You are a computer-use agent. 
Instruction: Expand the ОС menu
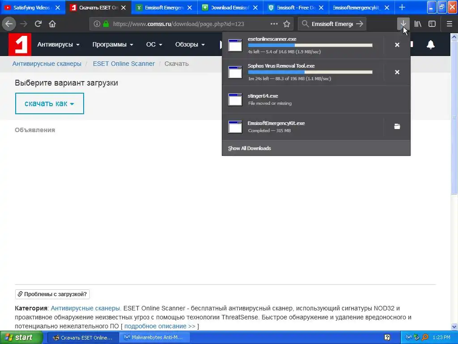click(x=154, y=44)
